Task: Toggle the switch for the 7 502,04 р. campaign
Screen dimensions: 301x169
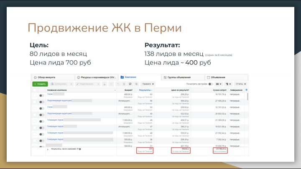Action: [x=42, y=141]
